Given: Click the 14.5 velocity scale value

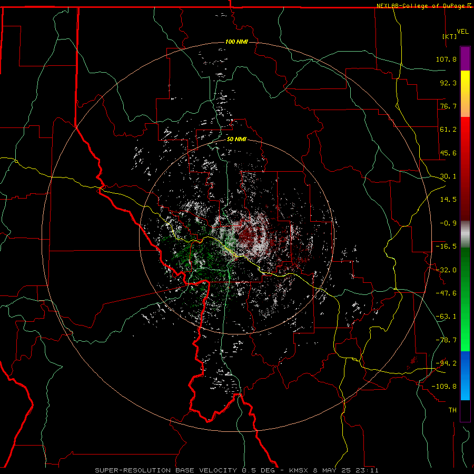Looking at the screenshot, I should (448, 200).
